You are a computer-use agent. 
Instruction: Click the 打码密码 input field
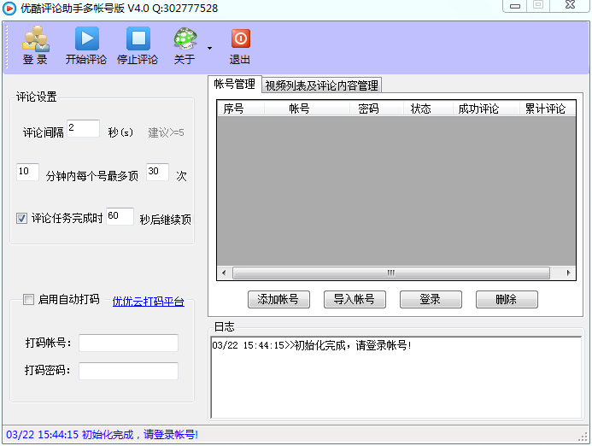pyautogui.click(x=128, y=371)
